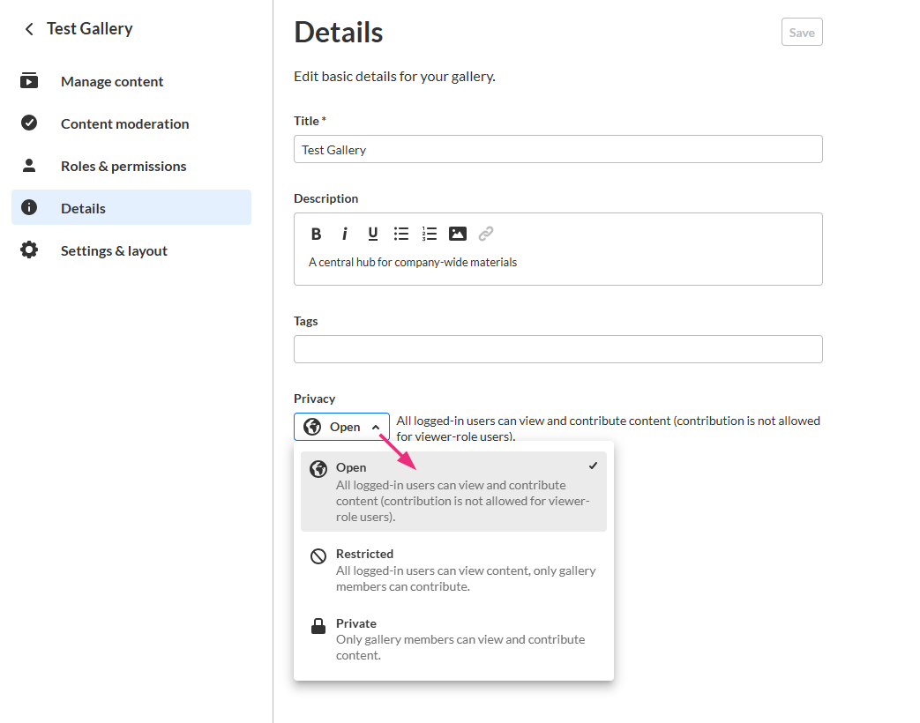
Task: Click the prohibited icon beside Restricted option
Action: tap(318, 555)
